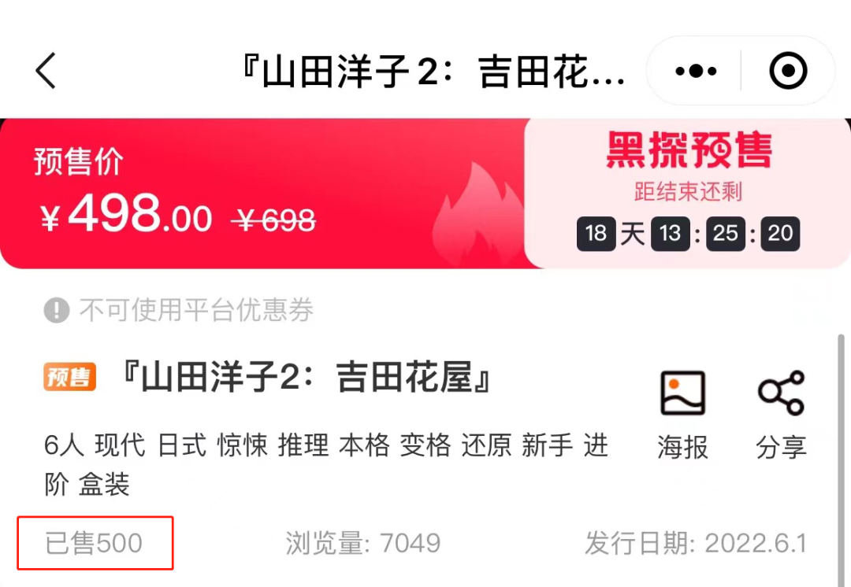The width and height of the screenshot is (851, 587).
Task: Tap the 发行日期: 2022.6.1 release date
Action: [696, 543]
